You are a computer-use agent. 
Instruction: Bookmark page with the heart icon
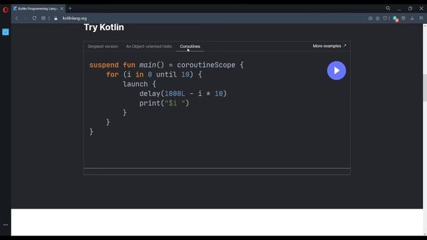pos(385,18)
